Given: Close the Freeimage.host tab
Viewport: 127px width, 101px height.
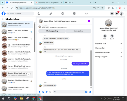Looking at the screenshot, I should pos(61,3).
